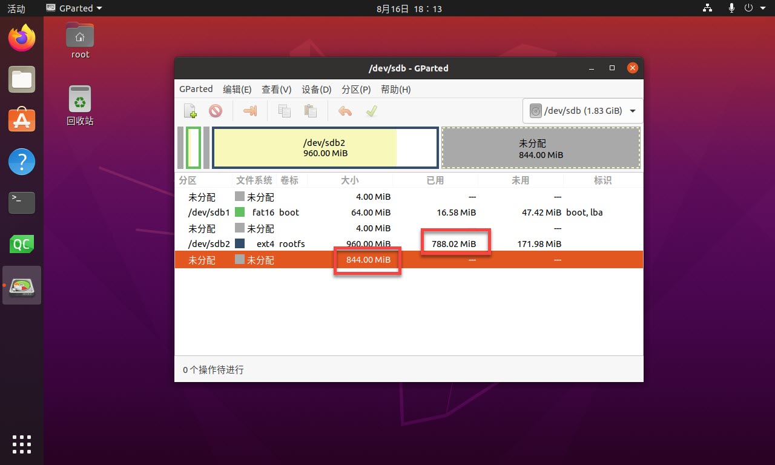Image resolution: width=775 pixels, height=465 pixels.
Task: Select the /dev/sdb2 block in disk map
Action: point(325,148)
